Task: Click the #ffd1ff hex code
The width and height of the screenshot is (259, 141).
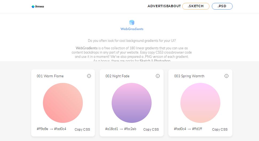Action: 197,129
